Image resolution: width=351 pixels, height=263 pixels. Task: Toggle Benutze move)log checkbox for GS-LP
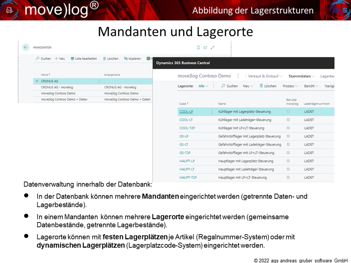click(288, 136)
